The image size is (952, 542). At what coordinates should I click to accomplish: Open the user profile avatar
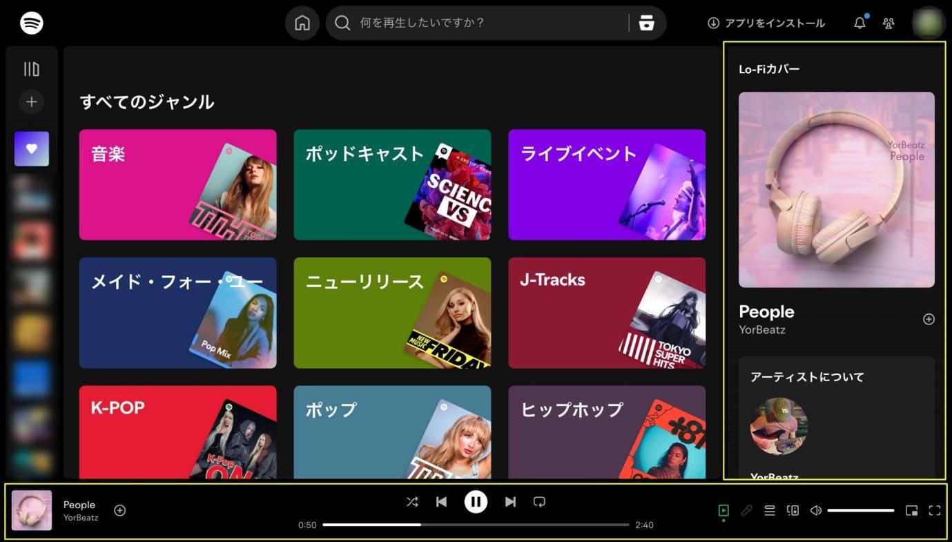(929, 23)
